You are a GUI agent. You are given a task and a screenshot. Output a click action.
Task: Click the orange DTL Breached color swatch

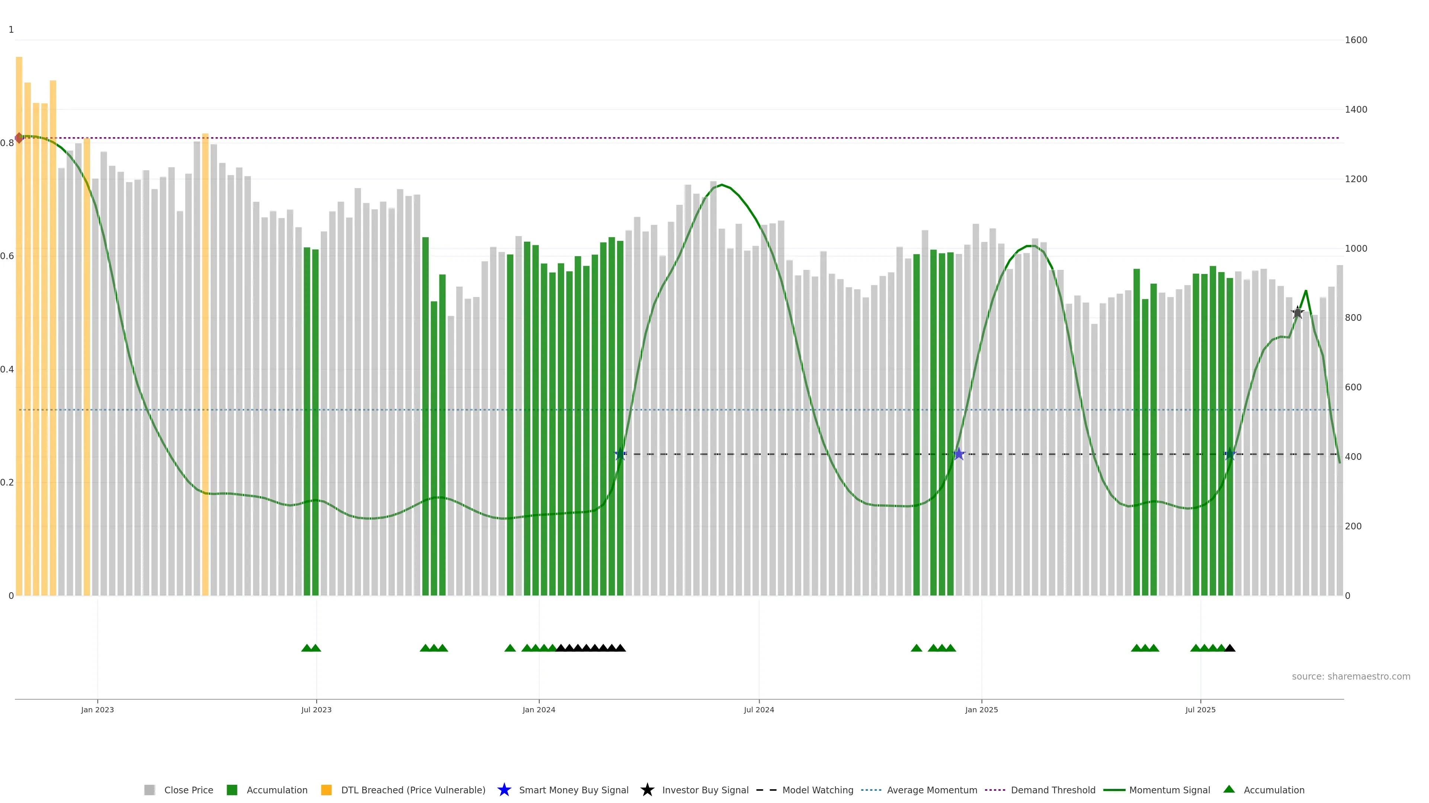pos(326,790)
